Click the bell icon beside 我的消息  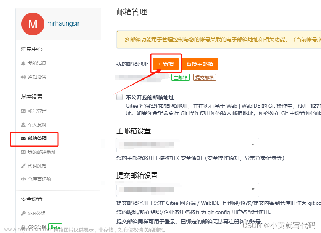pyautogui.click(x=23, y=64)
